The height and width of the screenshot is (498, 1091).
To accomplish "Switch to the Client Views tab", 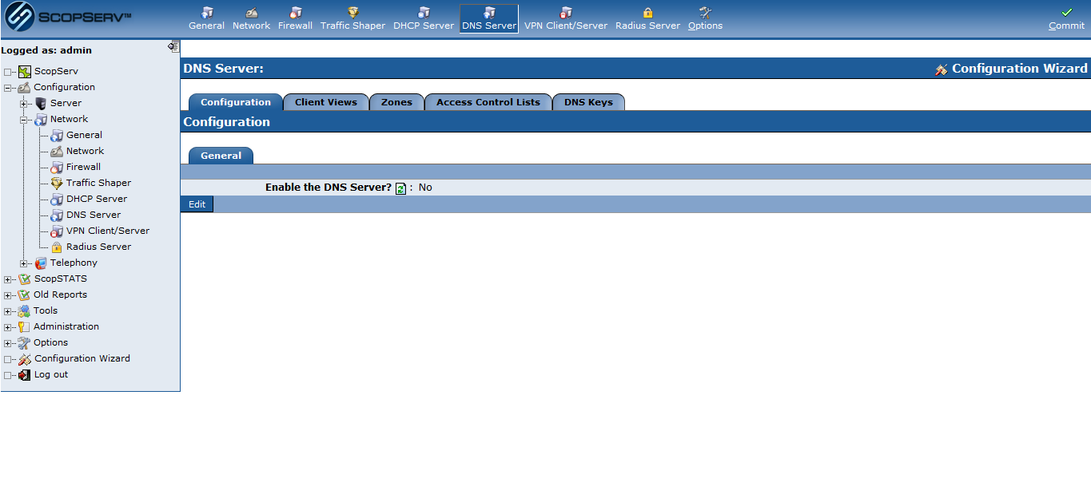I will (325, 102).
